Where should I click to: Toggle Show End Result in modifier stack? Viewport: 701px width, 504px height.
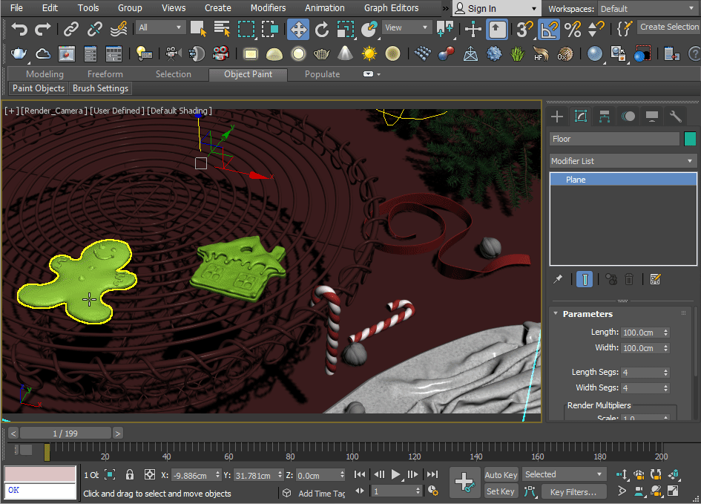585,279
